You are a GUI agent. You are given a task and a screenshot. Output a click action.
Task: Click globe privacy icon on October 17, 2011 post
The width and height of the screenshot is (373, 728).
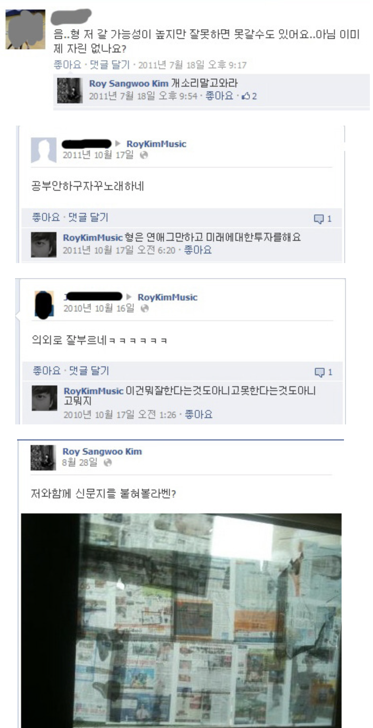[144, 155]
